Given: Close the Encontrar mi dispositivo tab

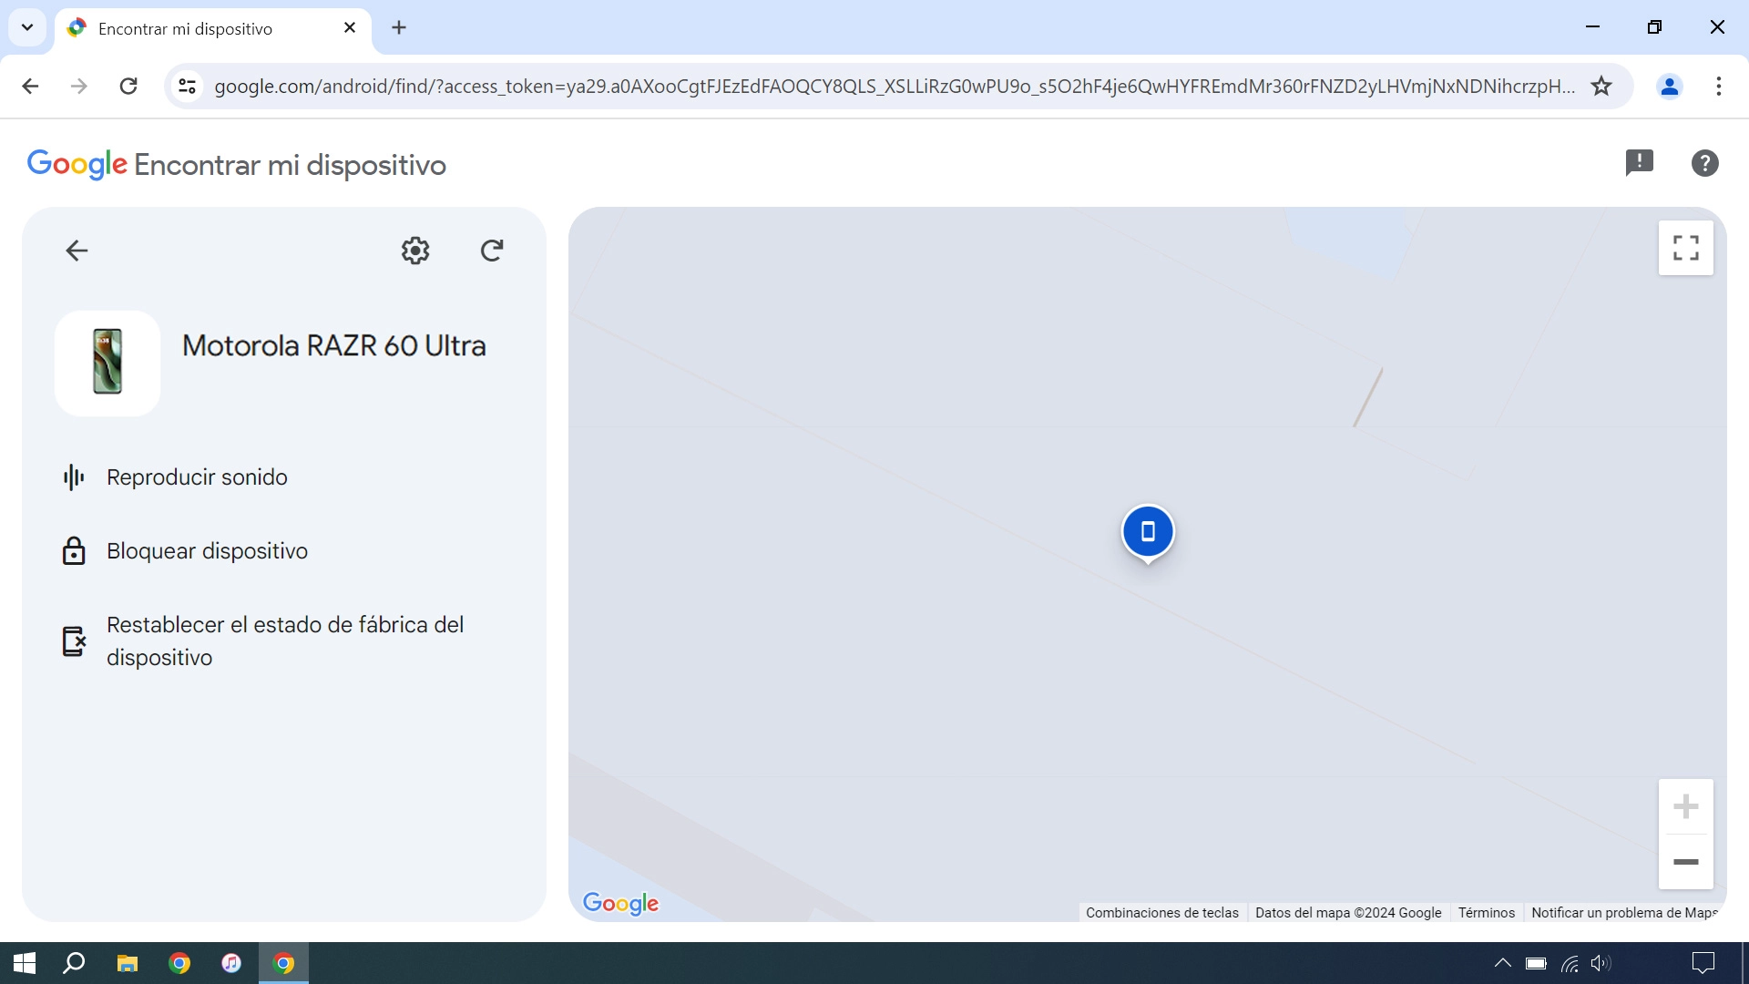Looking at the screenshot, I should [x=350, y=28].
